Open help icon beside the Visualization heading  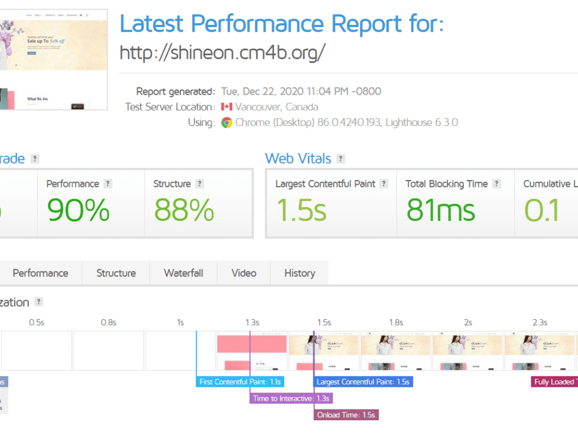pos(39,302)
